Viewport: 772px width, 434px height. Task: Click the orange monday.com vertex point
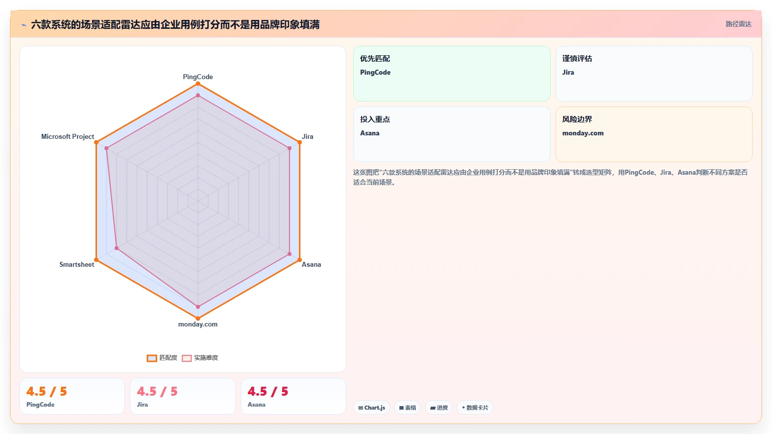[x=198, y=319]
